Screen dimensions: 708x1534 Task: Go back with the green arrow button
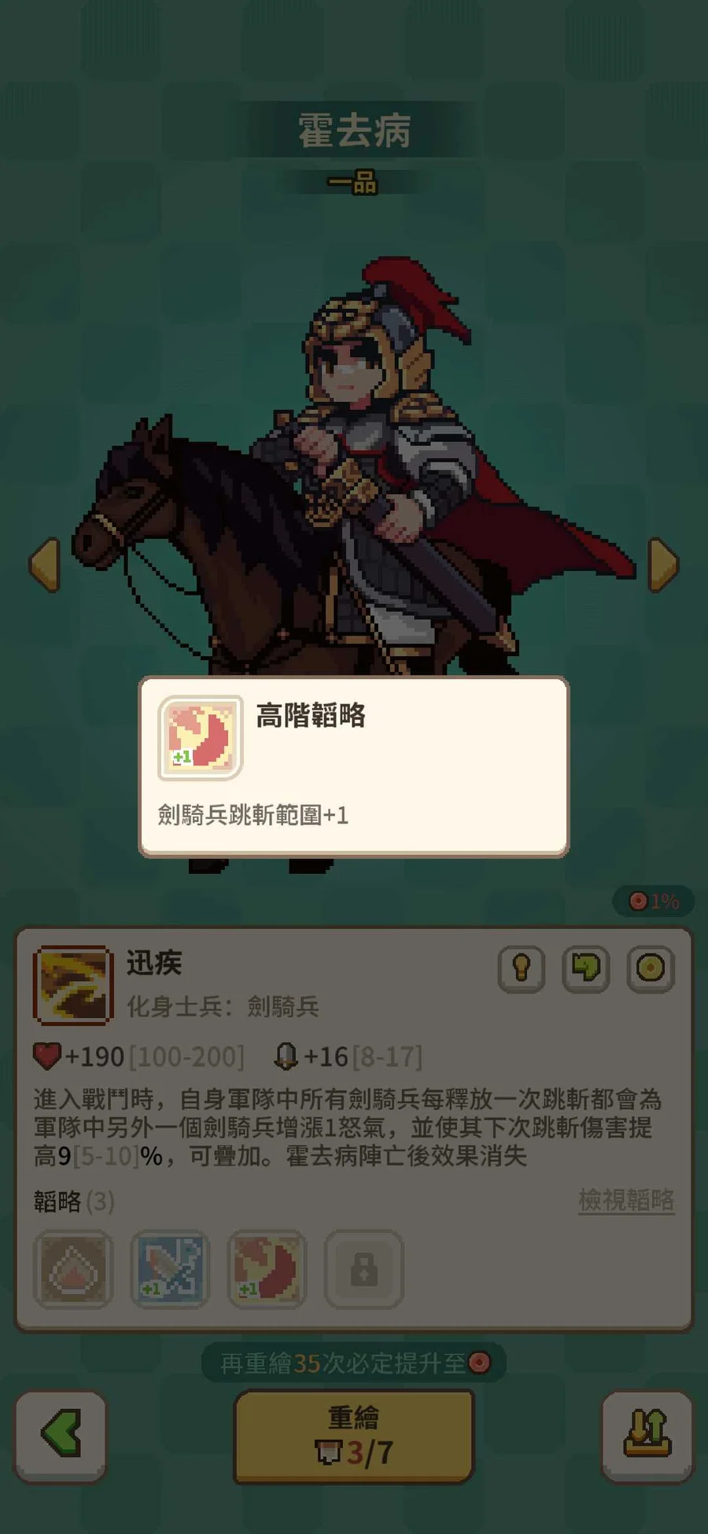61,1436
